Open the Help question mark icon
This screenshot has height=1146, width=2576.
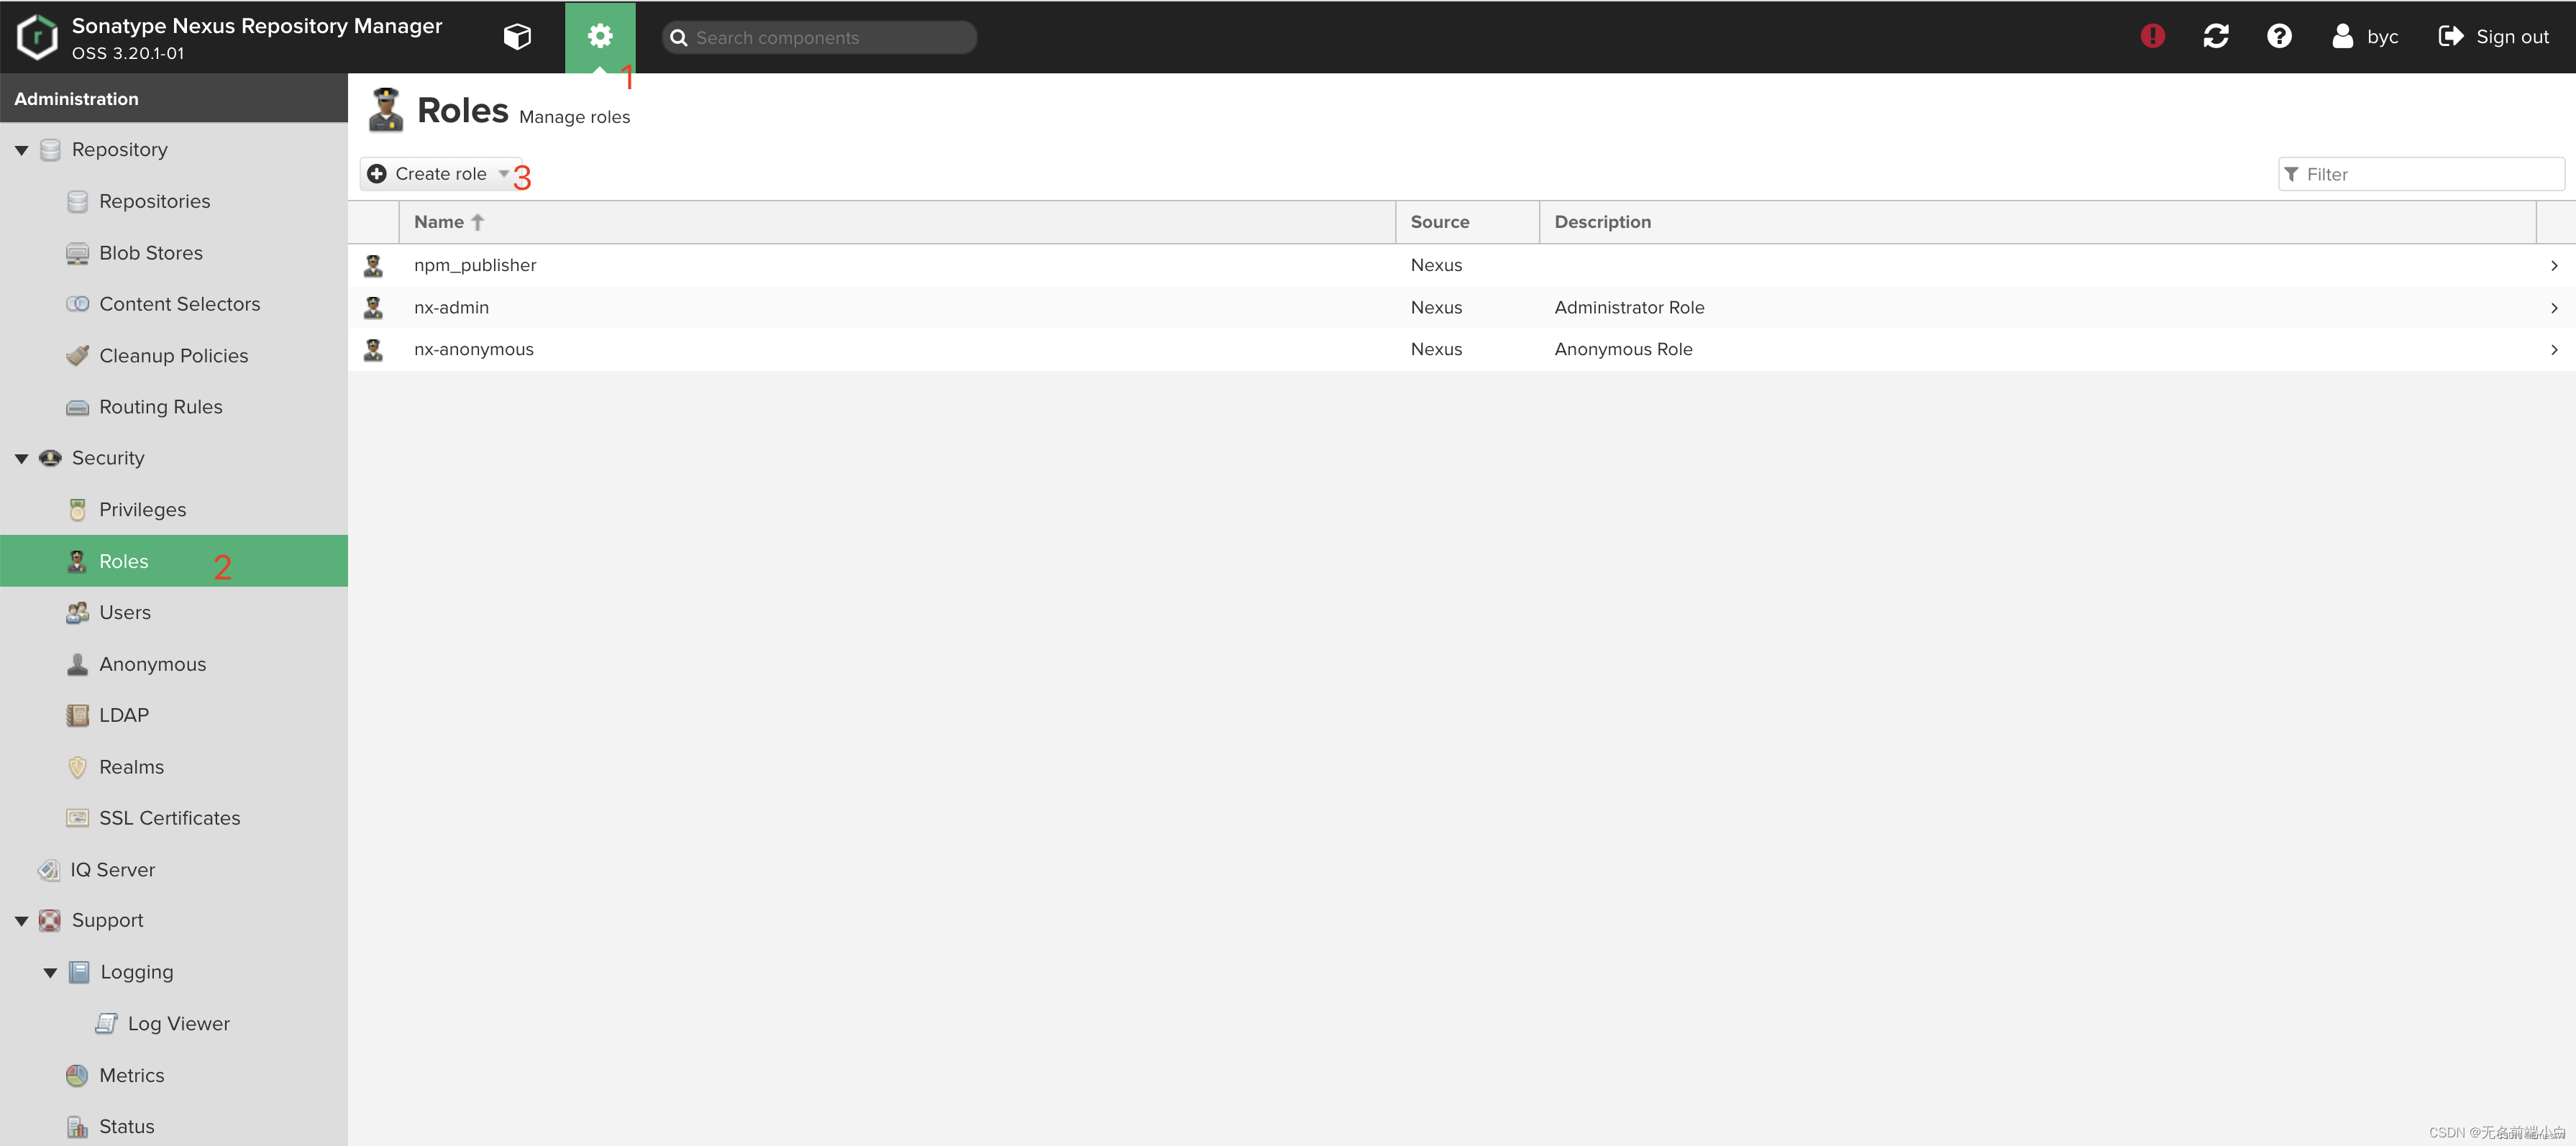point(2278,37)
